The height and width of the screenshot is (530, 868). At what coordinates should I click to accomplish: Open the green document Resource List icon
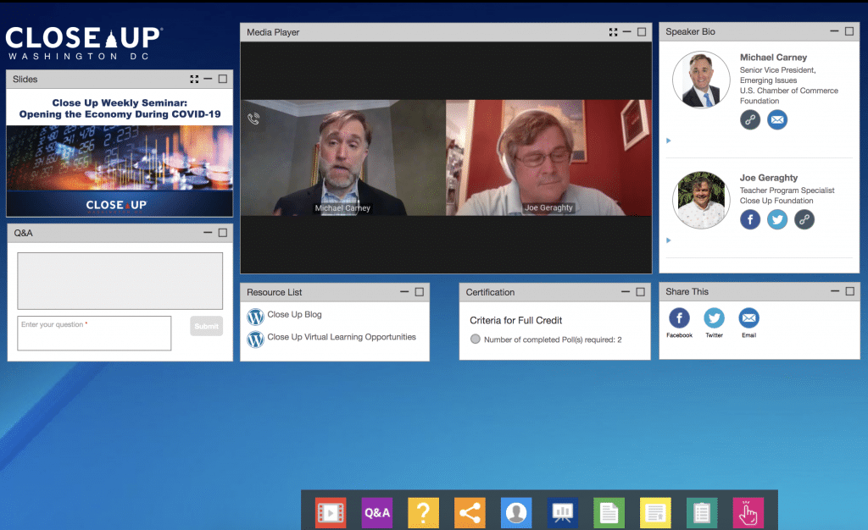609,513
